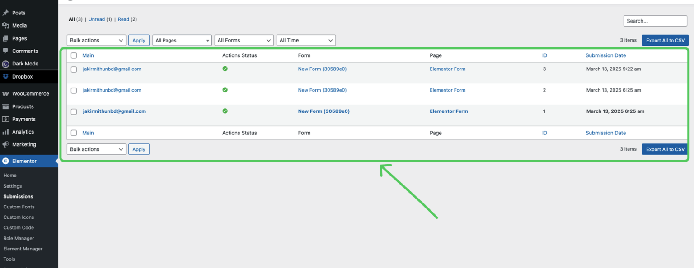694x268 pixels.
Task: Open the All Time date filter
Action: (x=306, y=40)
